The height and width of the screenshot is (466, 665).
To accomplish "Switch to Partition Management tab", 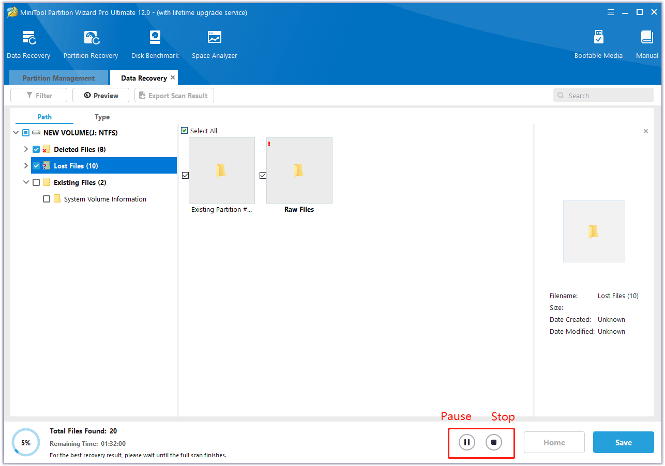I will coord(58,78).
